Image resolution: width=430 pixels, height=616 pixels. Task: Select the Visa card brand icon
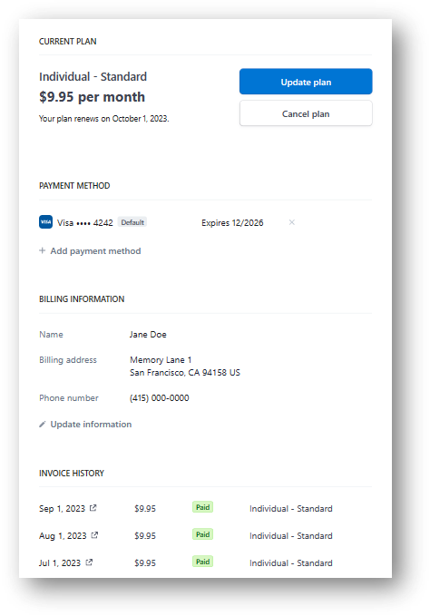coord(45,222)
